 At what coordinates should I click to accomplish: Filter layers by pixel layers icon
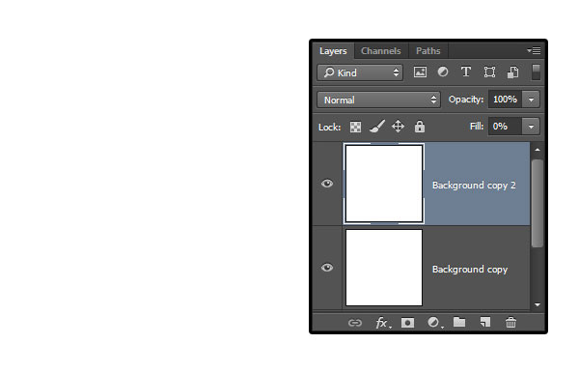pos(420,72)
